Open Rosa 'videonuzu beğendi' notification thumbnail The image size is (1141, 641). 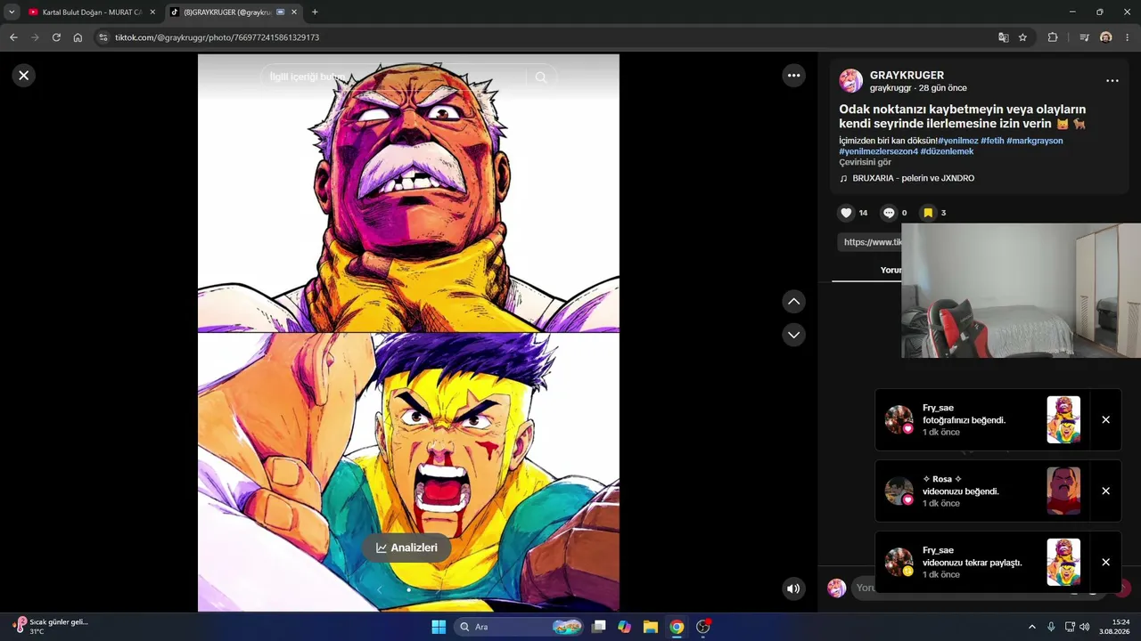click(1063, 491)
